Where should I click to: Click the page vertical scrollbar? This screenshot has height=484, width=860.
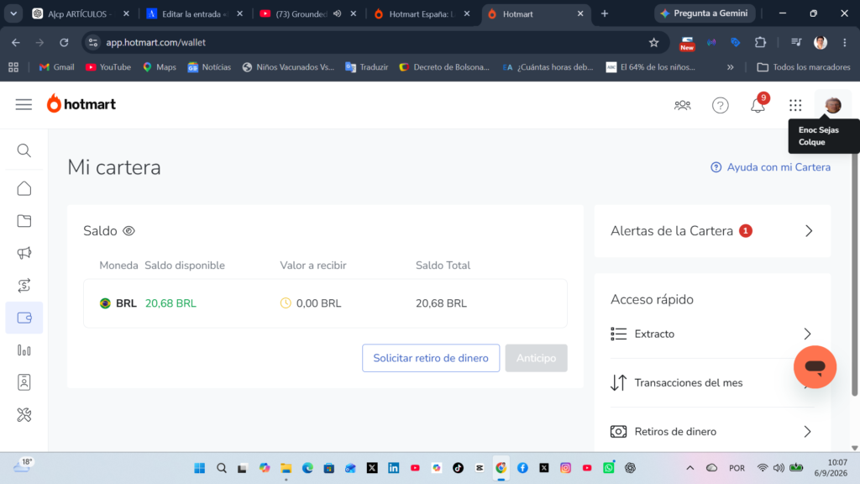coord(854,275)
